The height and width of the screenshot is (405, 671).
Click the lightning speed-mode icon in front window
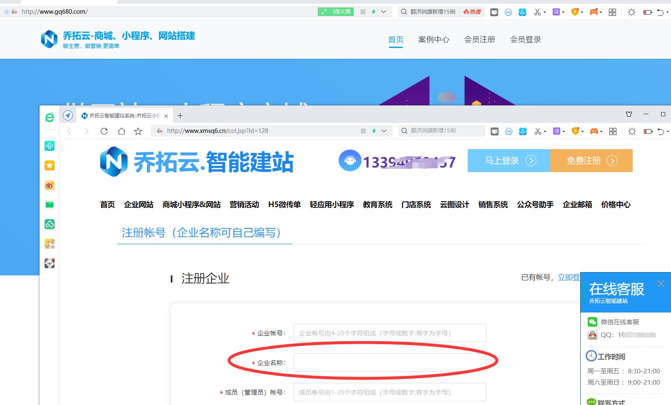tap(374, 131)
